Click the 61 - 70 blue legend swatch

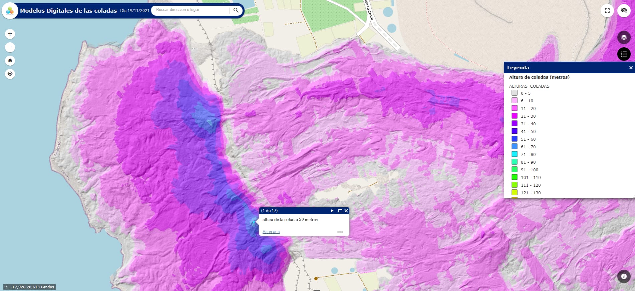pos(515,147)
